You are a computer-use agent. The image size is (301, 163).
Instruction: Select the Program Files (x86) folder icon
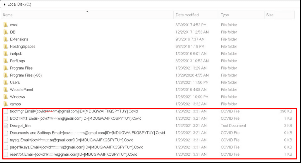[6, 75]
